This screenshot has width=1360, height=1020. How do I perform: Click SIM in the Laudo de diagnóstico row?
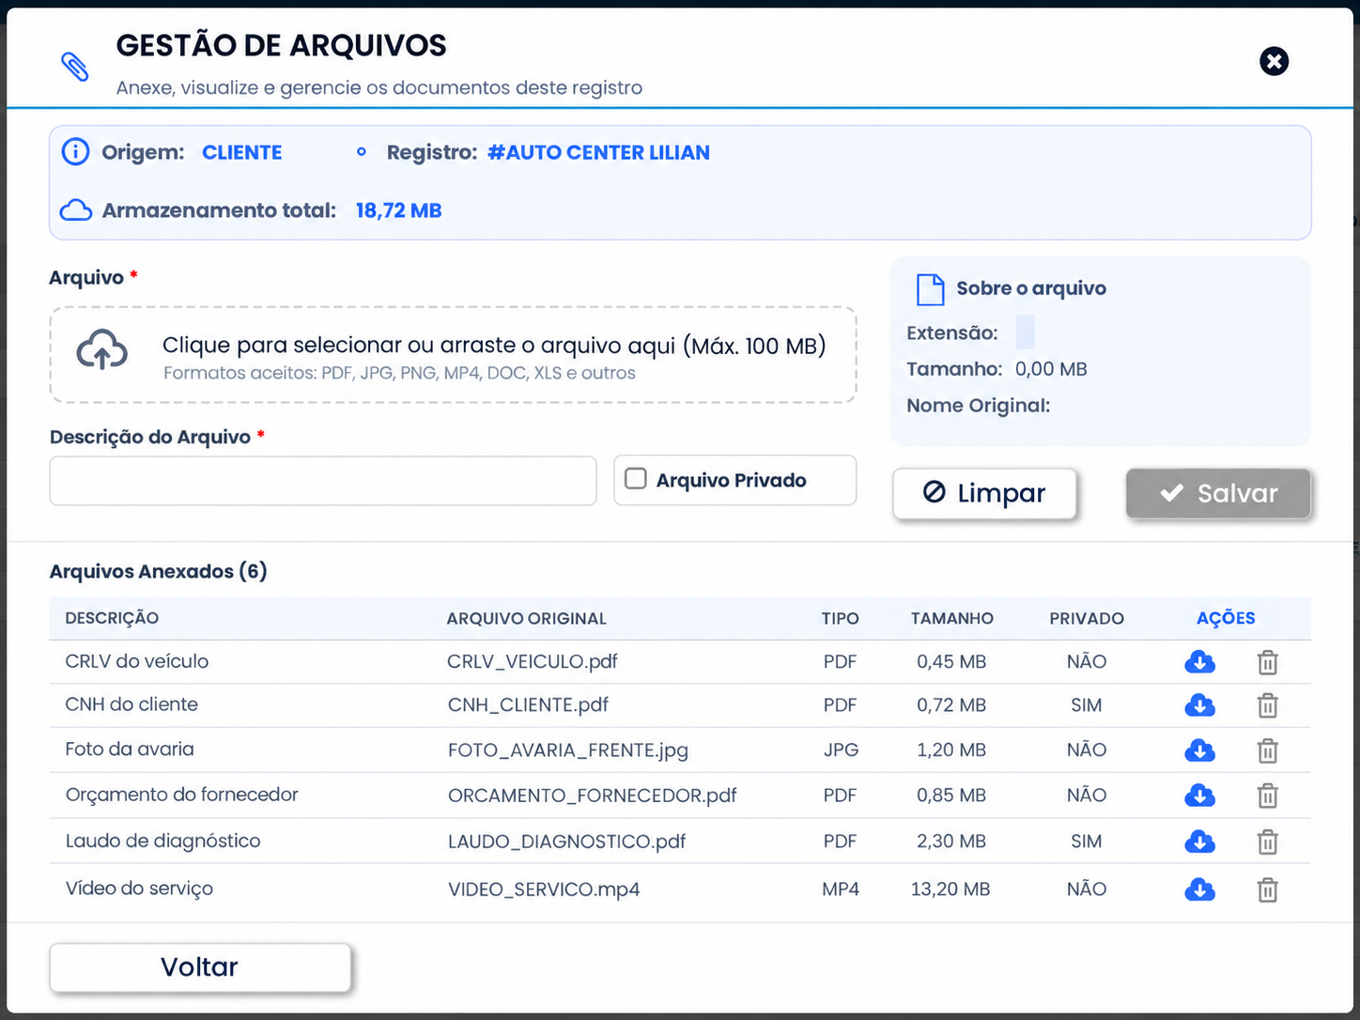[1087, 842]
